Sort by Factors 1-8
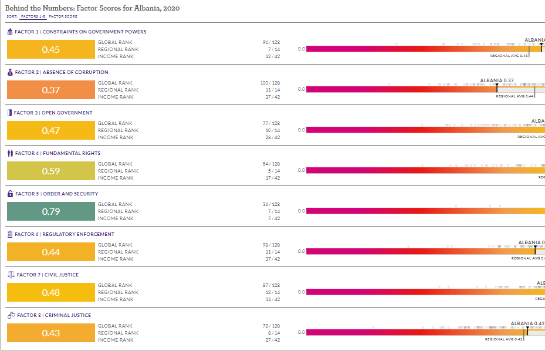Image resolution: width=545 pixels, height=351 pixels. pyautogui.click(x=32, y=16)
